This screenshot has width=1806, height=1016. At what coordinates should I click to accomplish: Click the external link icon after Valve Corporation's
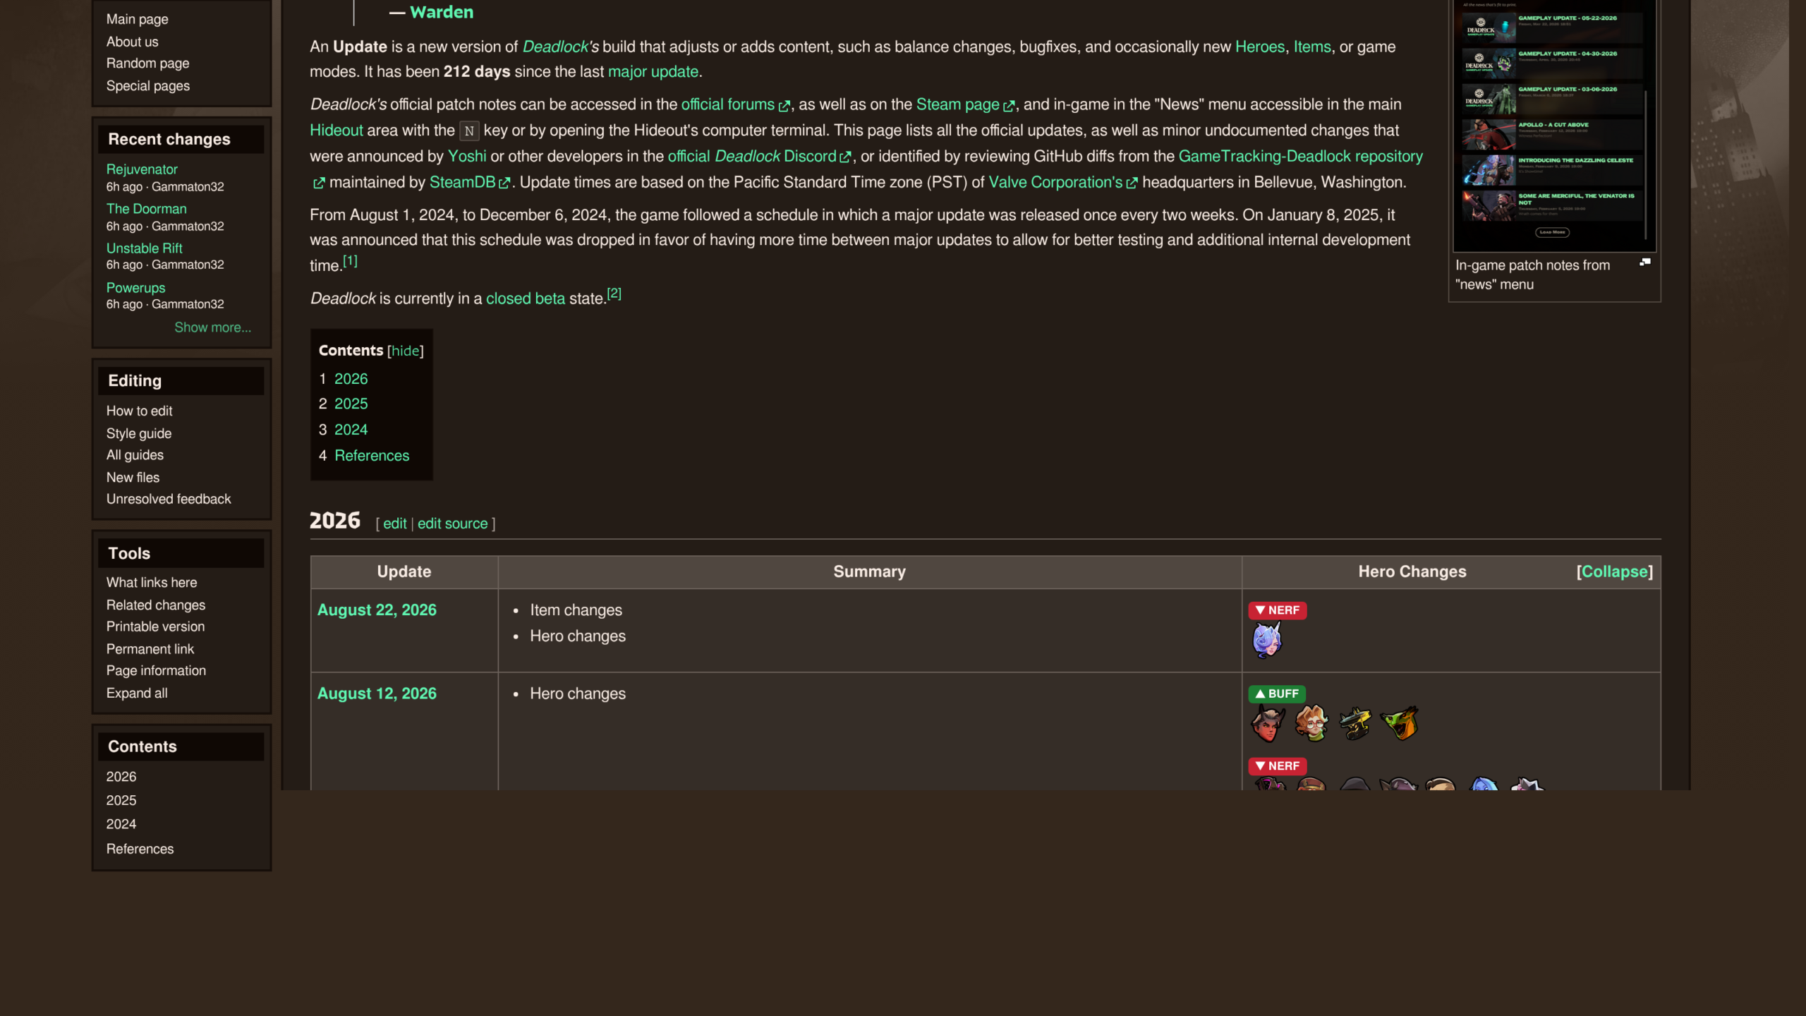(1132, 183)
